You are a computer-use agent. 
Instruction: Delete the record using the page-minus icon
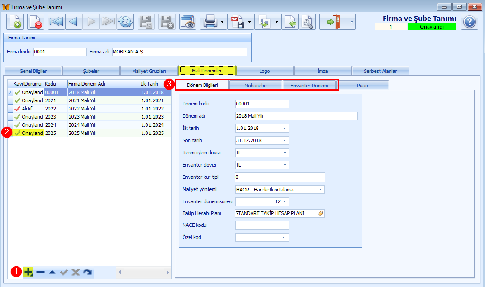[36, 22]
